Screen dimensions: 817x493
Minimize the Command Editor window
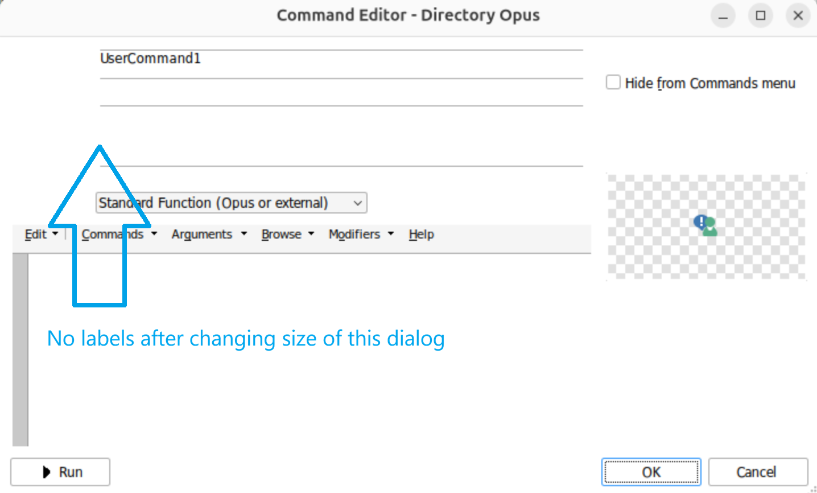click(723, 15)
